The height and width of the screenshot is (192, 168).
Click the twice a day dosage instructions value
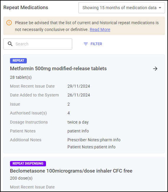point(78,122)
